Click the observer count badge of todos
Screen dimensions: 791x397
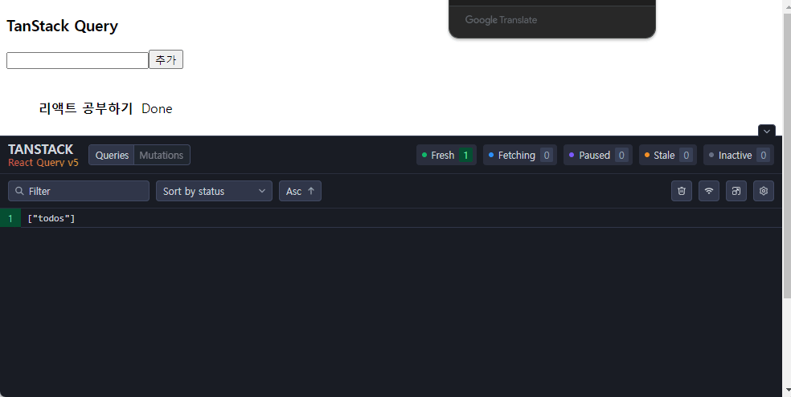10,218
